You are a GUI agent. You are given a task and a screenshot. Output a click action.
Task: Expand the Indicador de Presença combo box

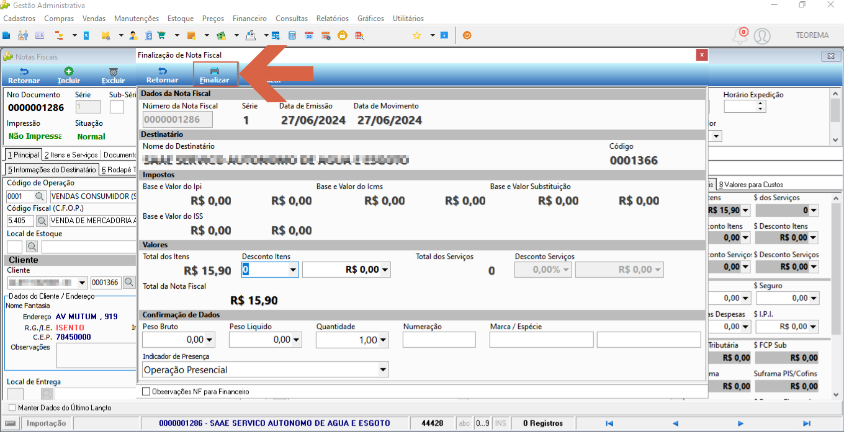click(383, 370)
